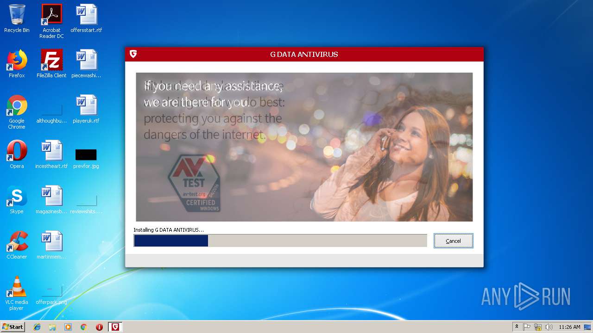The image size is (593, 333).
Task: Select offerpark.png image file
Action: [x=51, y=294]
